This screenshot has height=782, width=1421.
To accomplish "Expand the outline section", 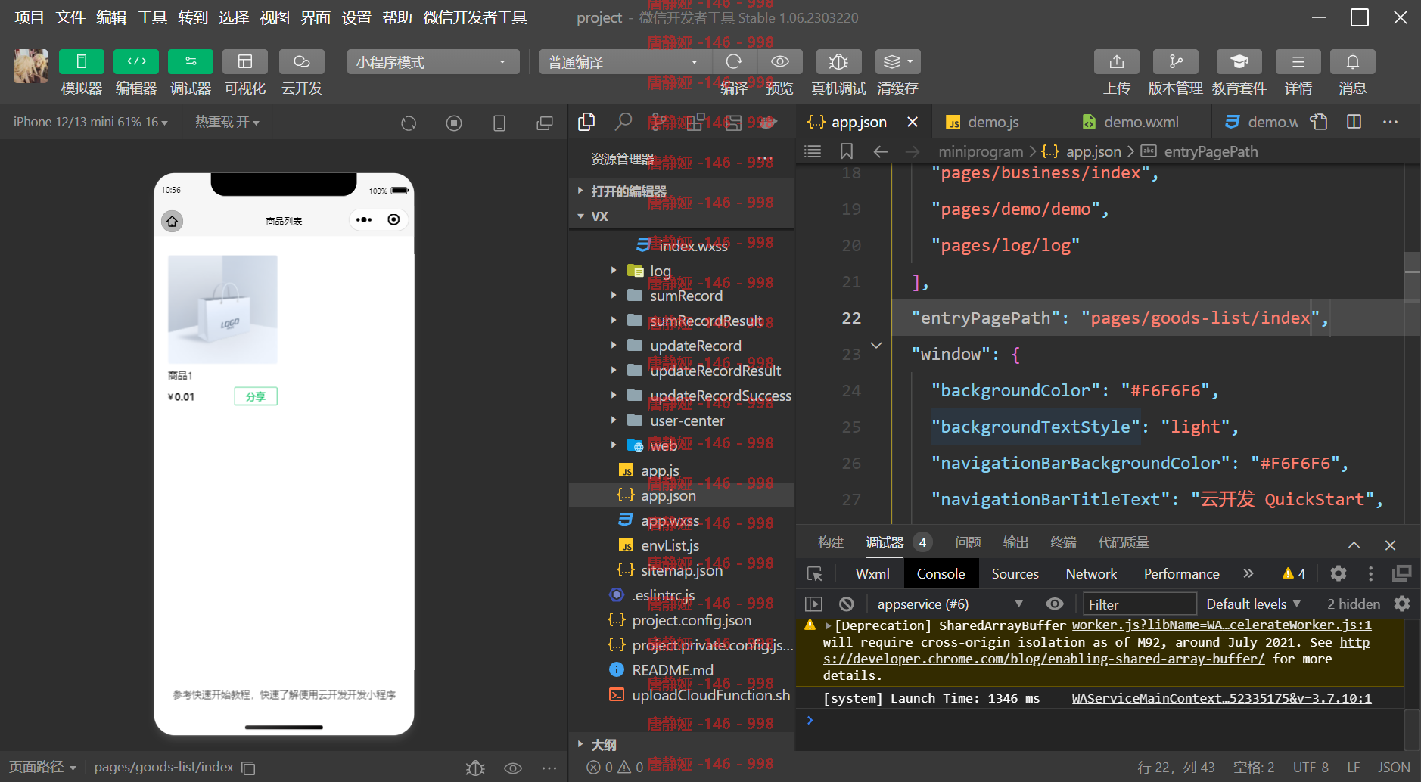I will click(x=682, y=745).
